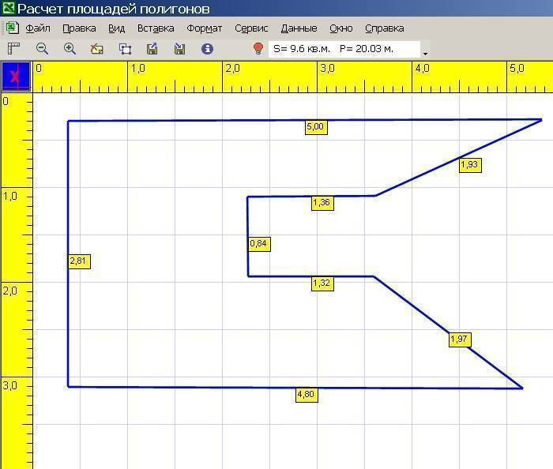
Task: Click the 1,32 segment length label
Action: (x=322, y=283)
